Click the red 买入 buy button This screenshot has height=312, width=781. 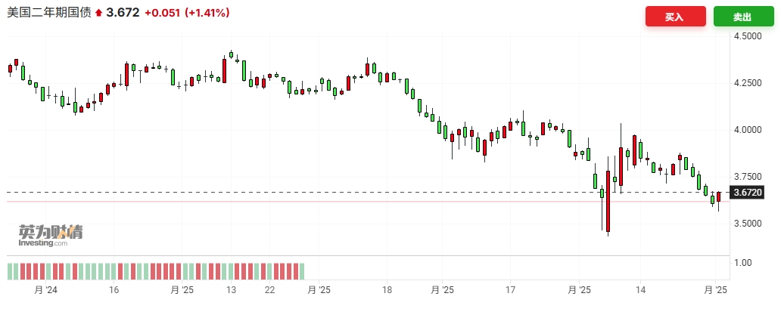coord(675,17)
